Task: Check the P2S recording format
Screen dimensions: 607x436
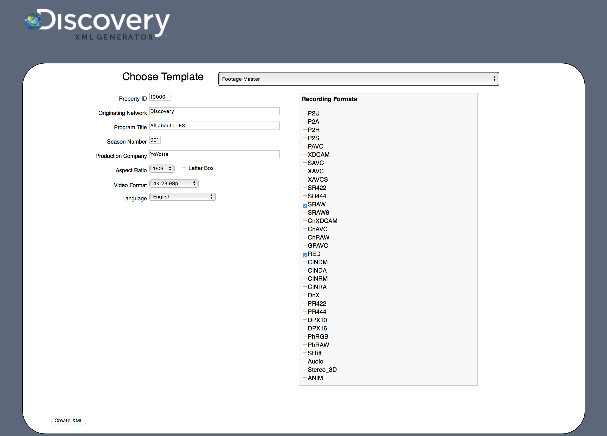Action: (x=305, y=139)
